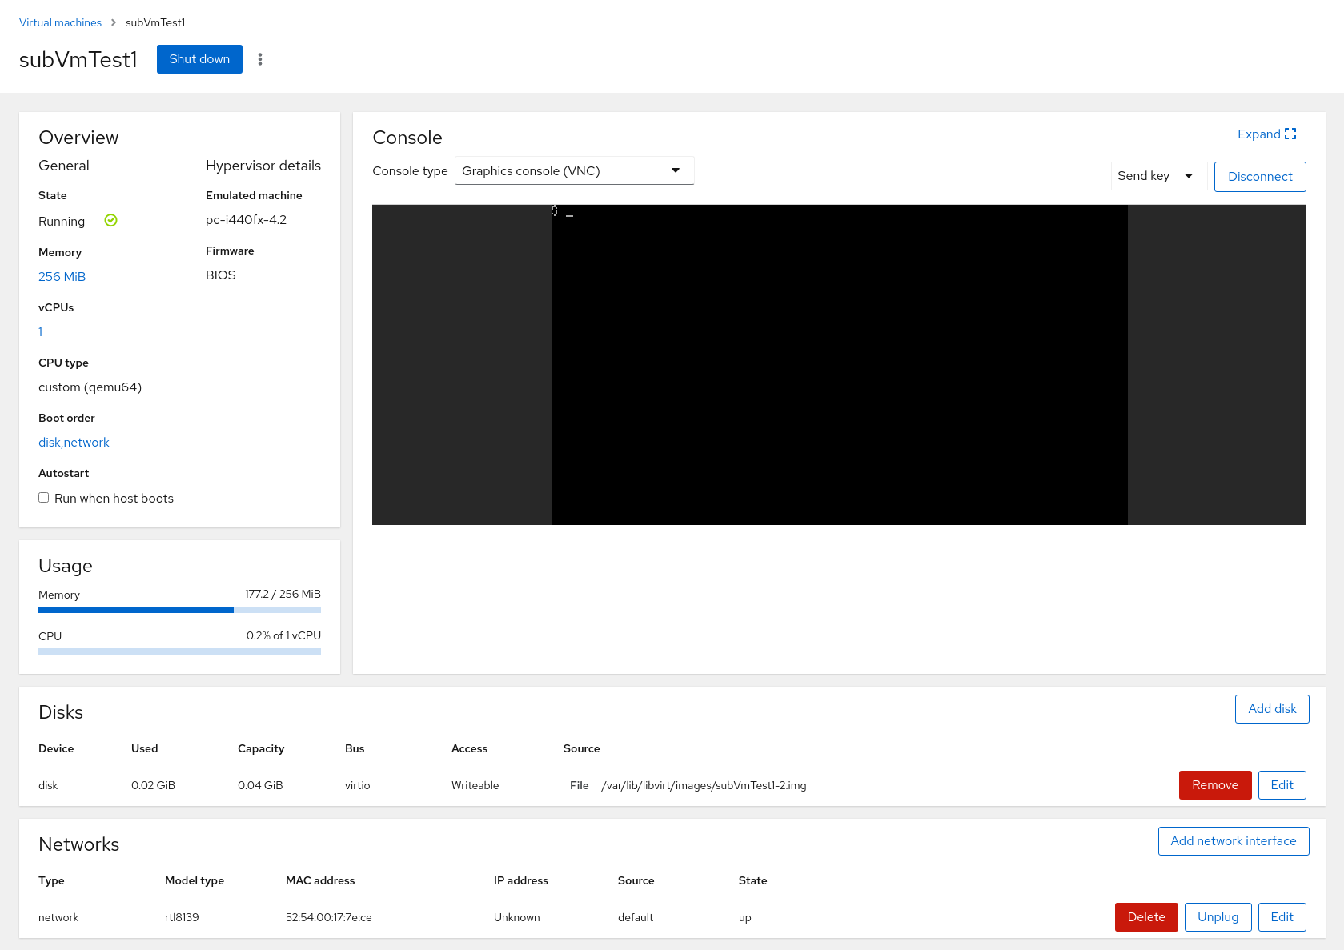Go to Virtual machines breadcrumb
The image size is (1344, 950).
[60, 22]
